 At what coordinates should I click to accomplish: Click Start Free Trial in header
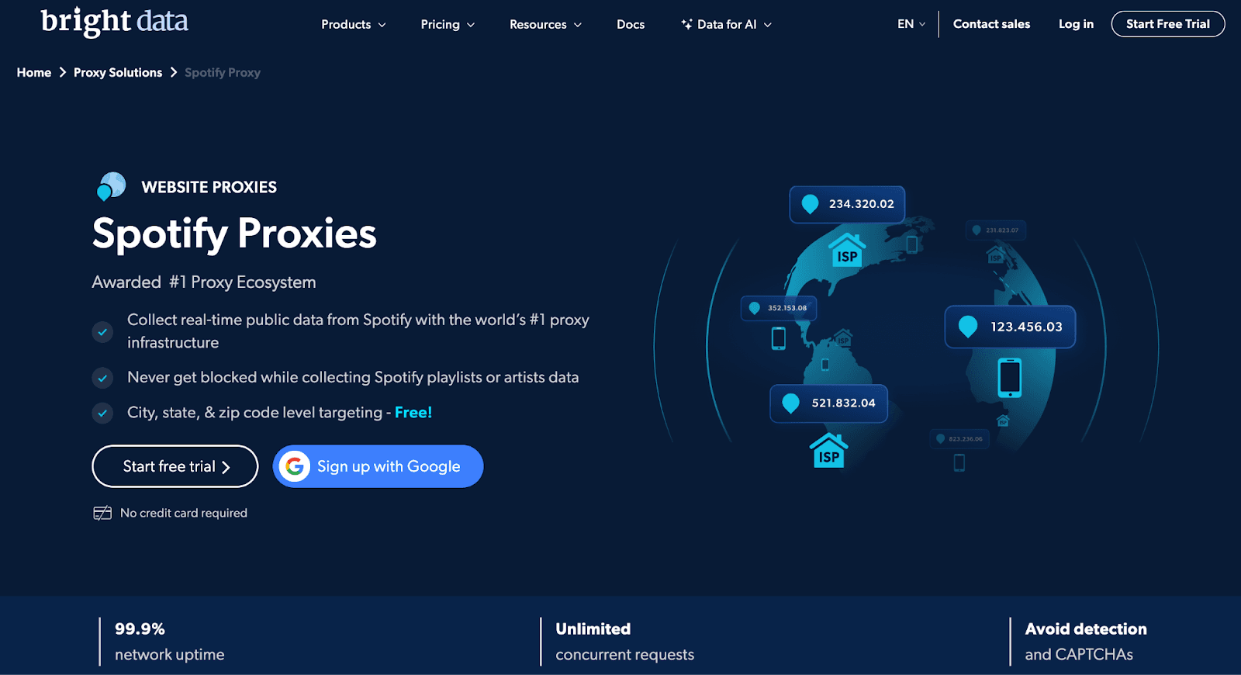1167,24
